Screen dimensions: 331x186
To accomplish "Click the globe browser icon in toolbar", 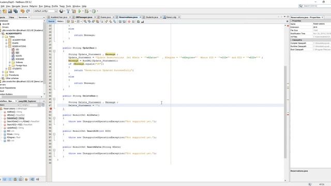I will (61, 11).
